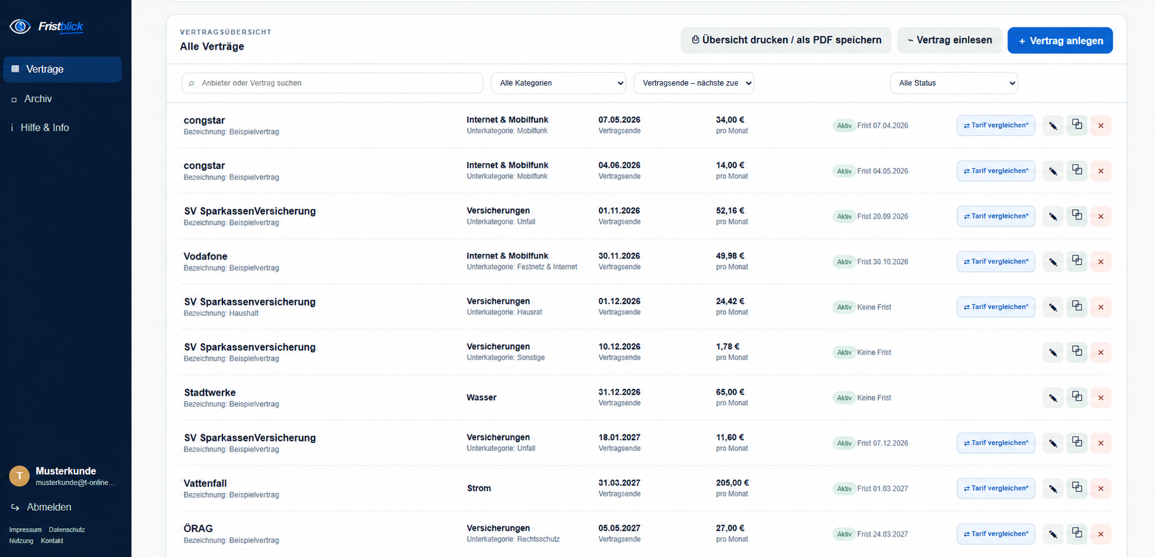Open Verträge in the sidebar
Screen dimensions: 1155x557
click(x=62, y=69)
